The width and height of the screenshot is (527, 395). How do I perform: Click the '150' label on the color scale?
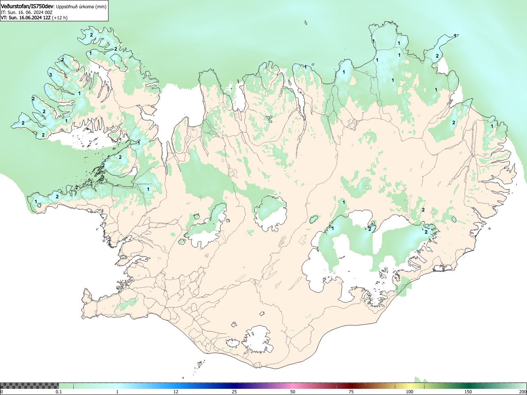468,392
